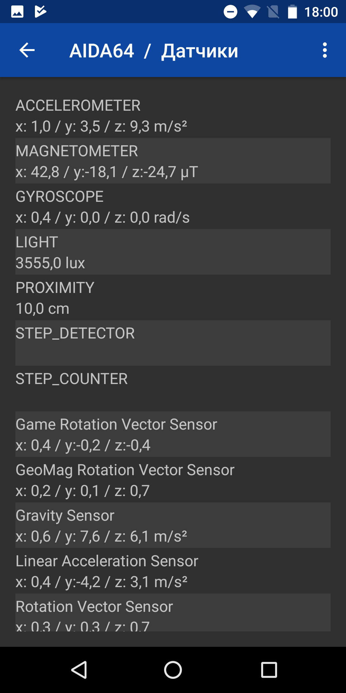Select the Linear Acceleration Sensor entry
Screen dimensions: 346x693
[173, 571]
